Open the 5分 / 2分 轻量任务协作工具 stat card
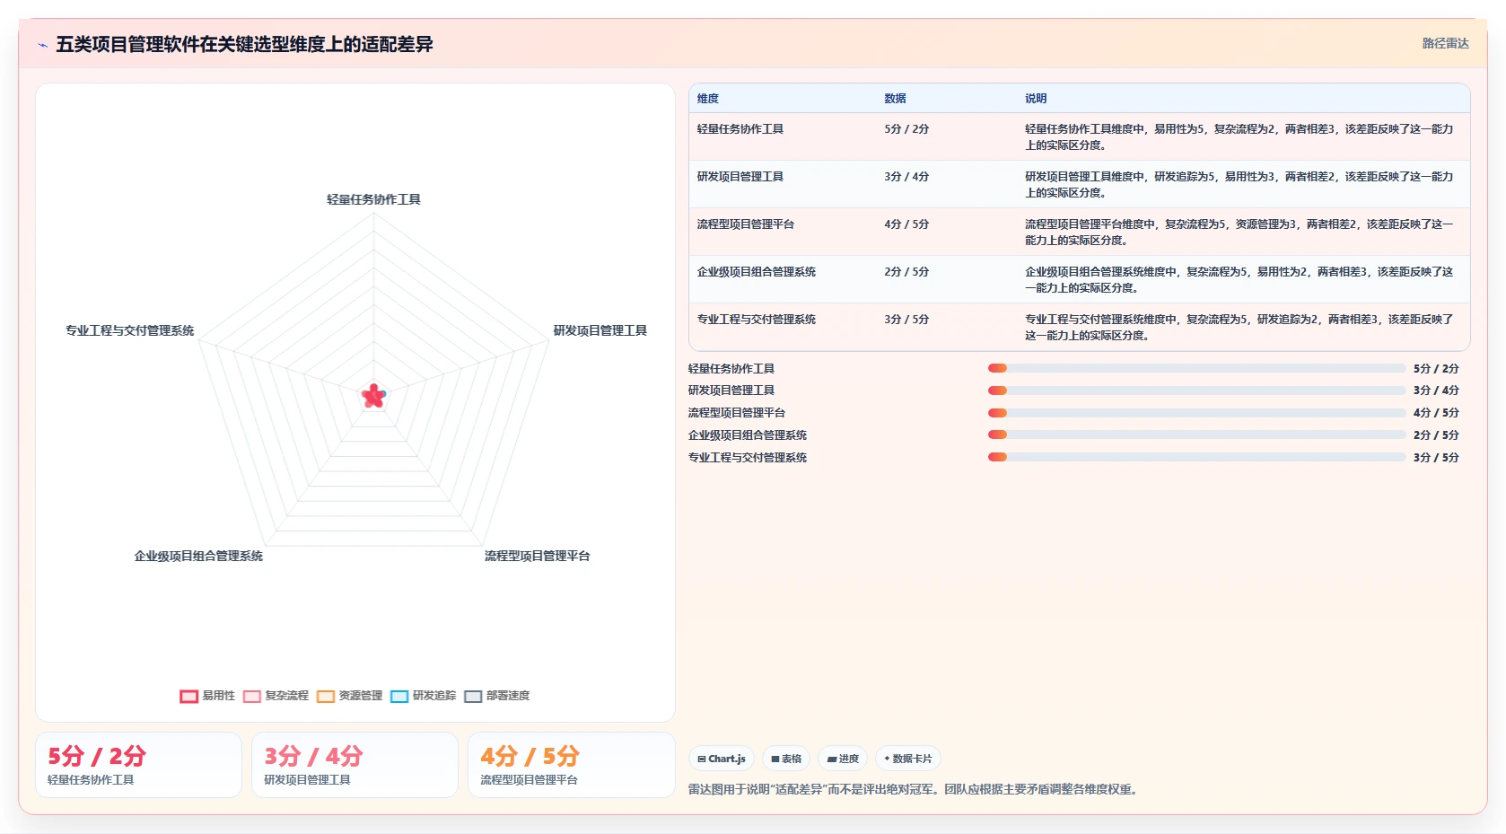This screenshot has width=1506, height=834. point(138,765)
